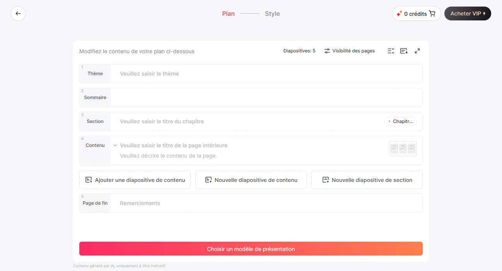Click the back arrow button
Screen dimensions: 502x271
pyautogui.click(x=18, y=13)
